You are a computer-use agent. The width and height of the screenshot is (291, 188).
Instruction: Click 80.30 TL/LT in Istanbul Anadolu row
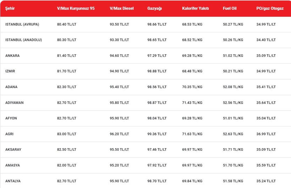pyautogui.click(x=67, y=40)
